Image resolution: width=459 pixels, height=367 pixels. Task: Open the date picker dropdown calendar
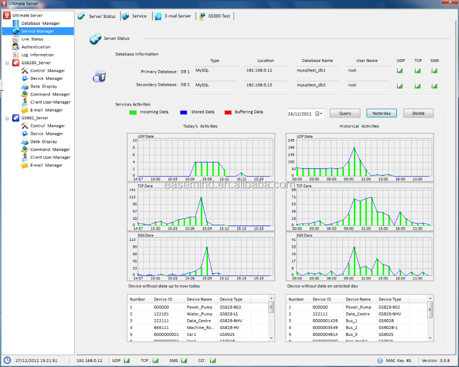coord(319,114)
